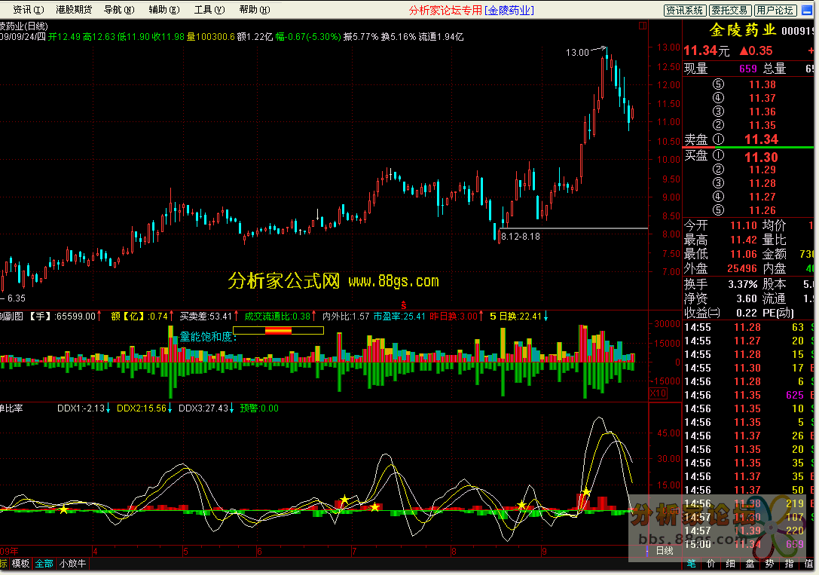Click the 金陵药业 stock name header

[742, 30]
